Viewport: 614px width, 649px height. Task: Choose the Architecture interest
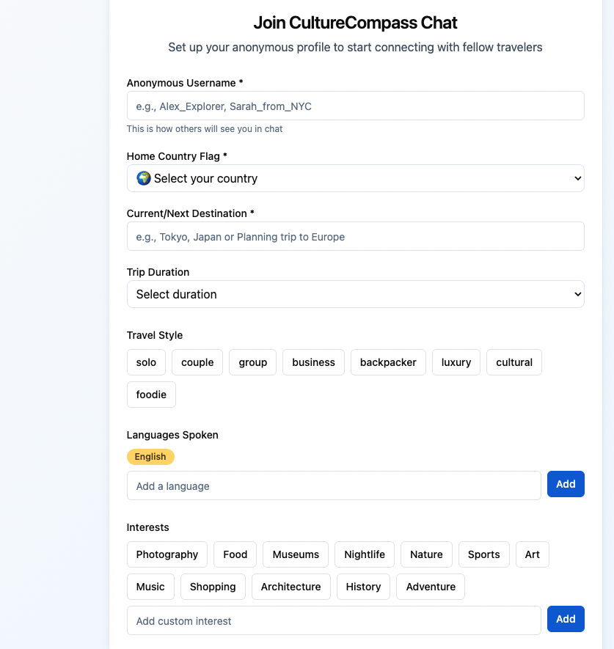290,587
